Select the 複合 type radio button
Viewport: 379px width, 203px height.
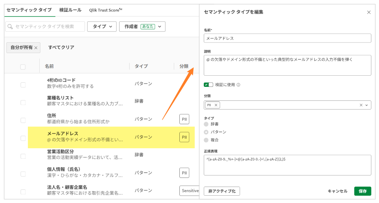[x=206, y=140]
